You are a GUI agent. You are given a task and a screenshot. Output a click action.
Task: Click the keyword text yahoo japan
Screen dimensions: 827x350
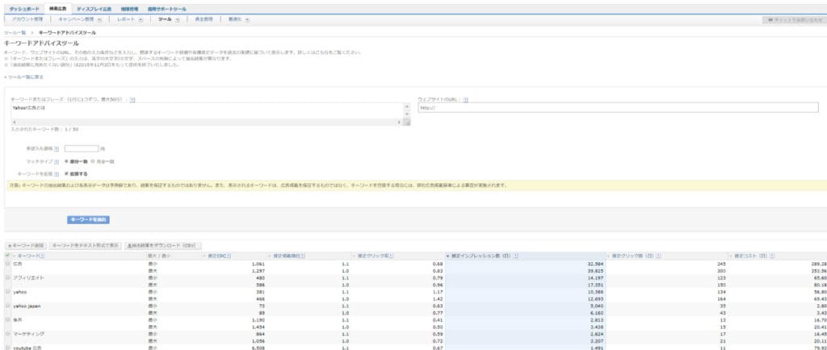(x=27, y=306)
